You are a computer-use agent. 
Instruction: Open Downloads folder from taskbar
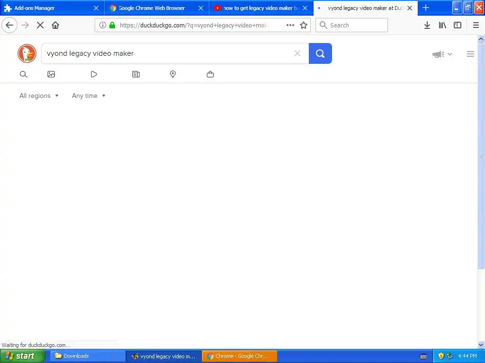(x=88, y=356)
